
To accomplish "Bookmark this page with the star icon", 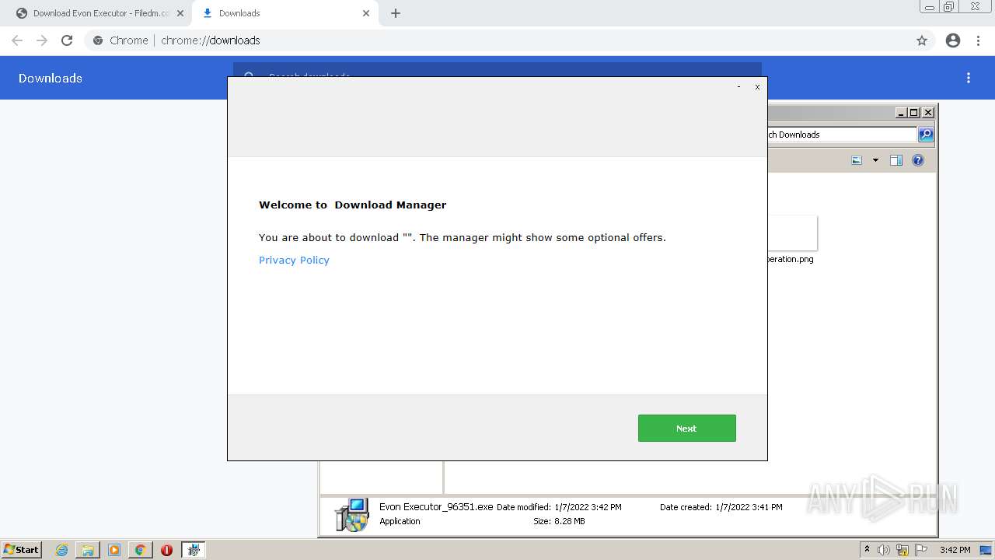I will click(922, 40).
